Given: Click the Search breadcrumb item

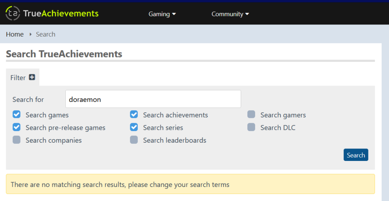Looking at the screenshot, I should 46,34.
